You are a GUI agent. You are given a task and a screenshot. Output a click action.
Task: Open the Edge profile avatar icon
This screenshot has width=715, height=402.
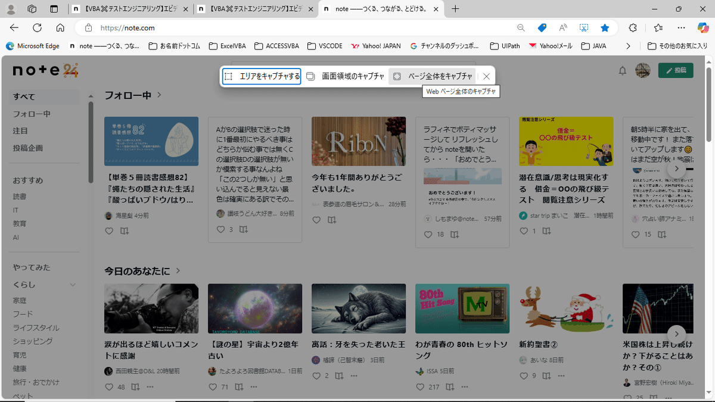11,9
